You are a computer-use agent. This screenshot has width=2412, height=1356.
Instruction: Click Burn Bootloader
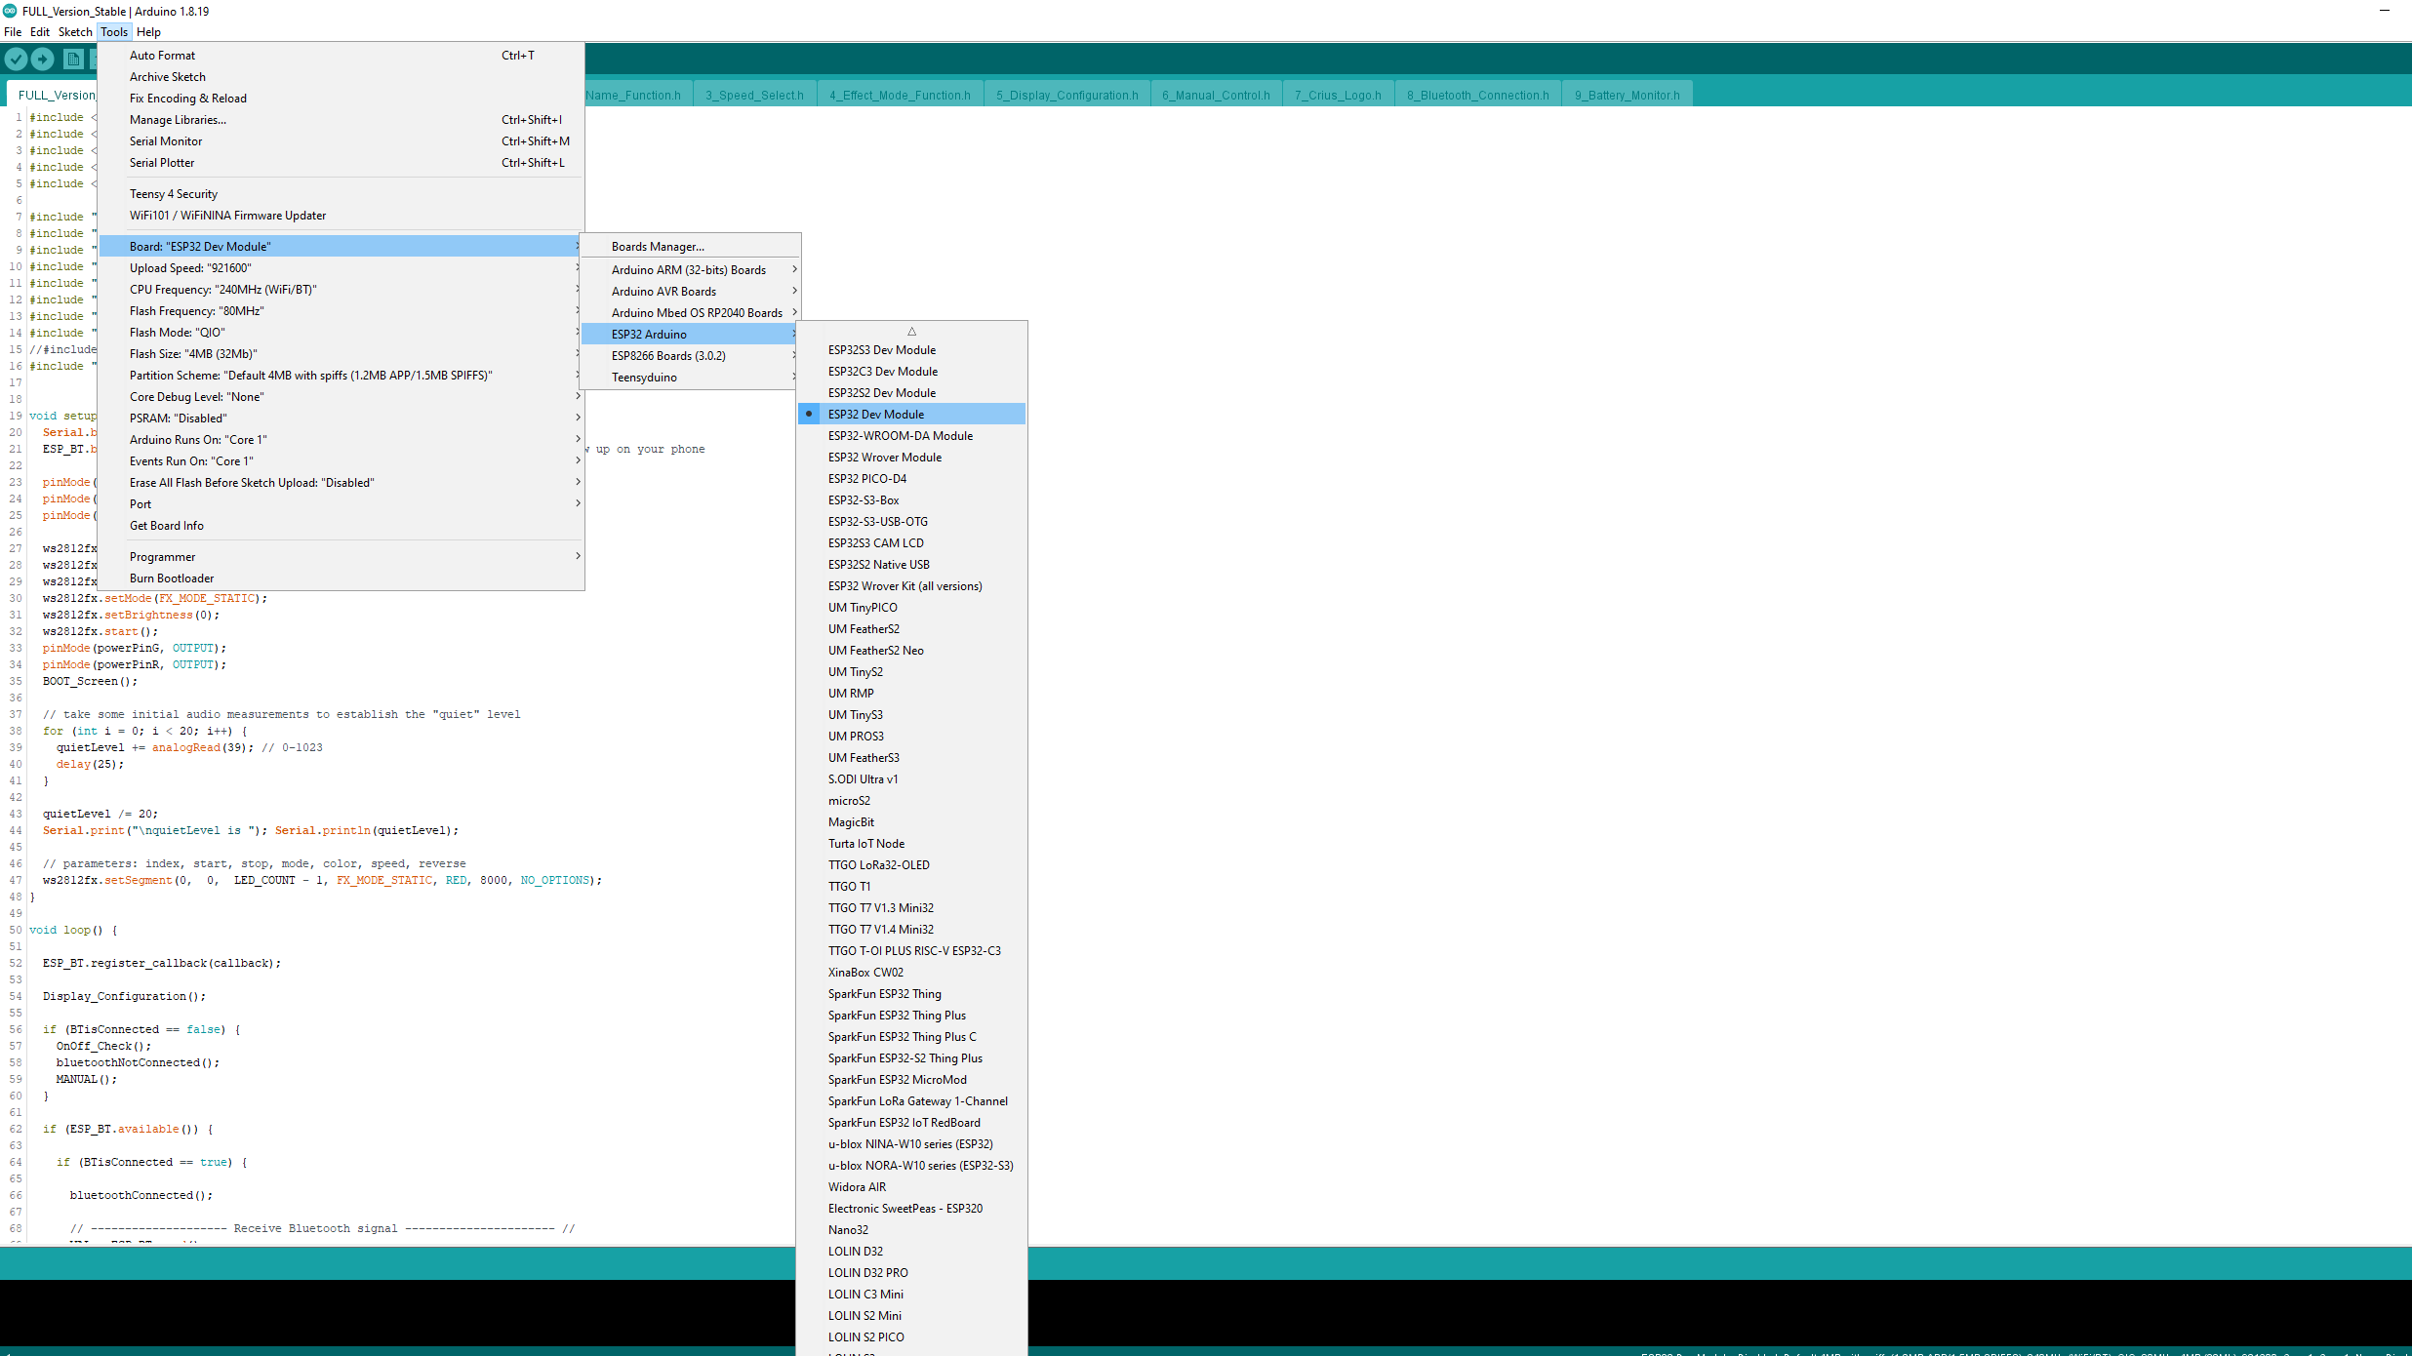pos(172,578)
